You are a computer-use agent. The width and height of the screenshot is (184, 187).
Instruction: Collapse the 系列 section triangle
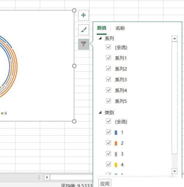[x=100, y=38]
